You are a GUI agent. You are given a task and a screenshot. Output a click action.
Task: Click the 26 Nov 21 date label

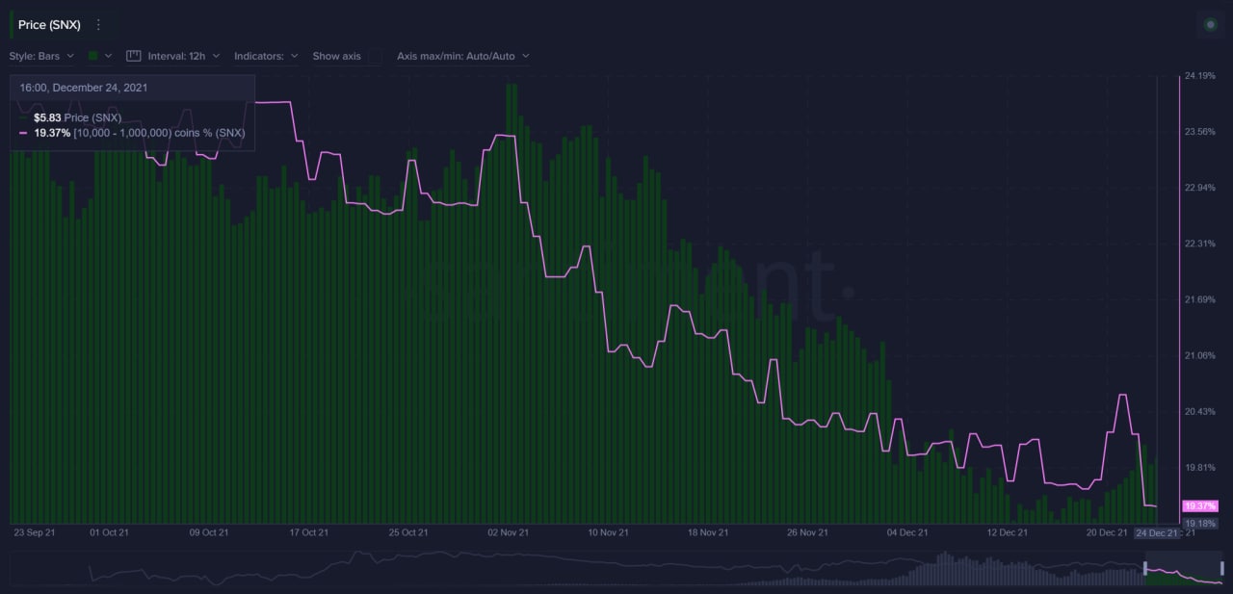[807, 532]
